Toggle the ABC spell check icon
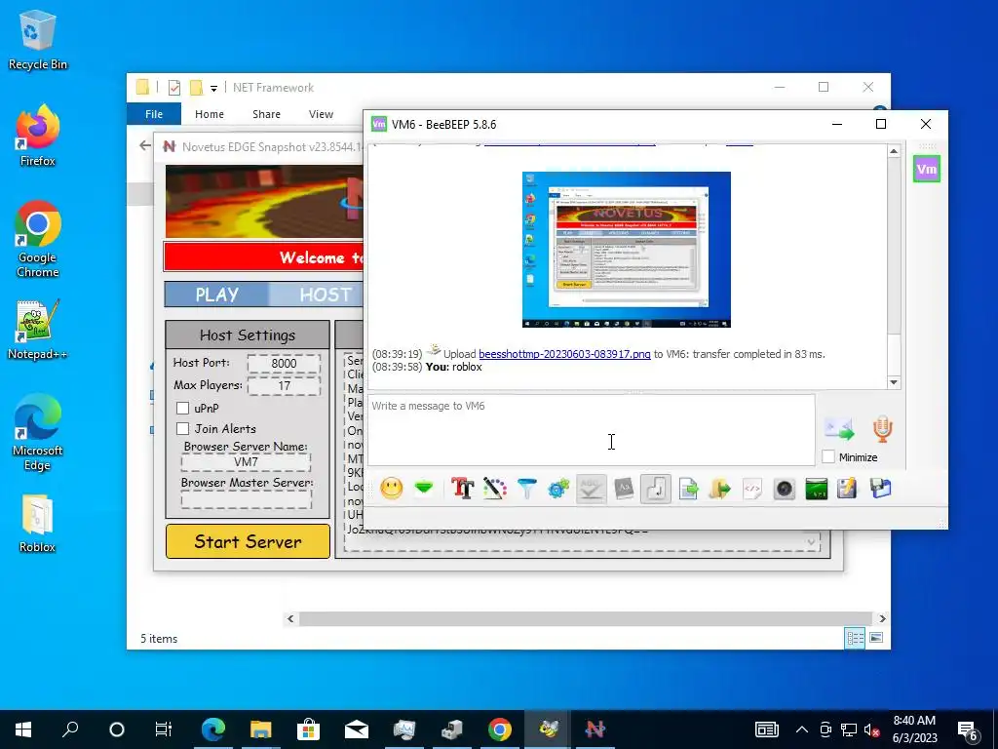 pos(592,489)
